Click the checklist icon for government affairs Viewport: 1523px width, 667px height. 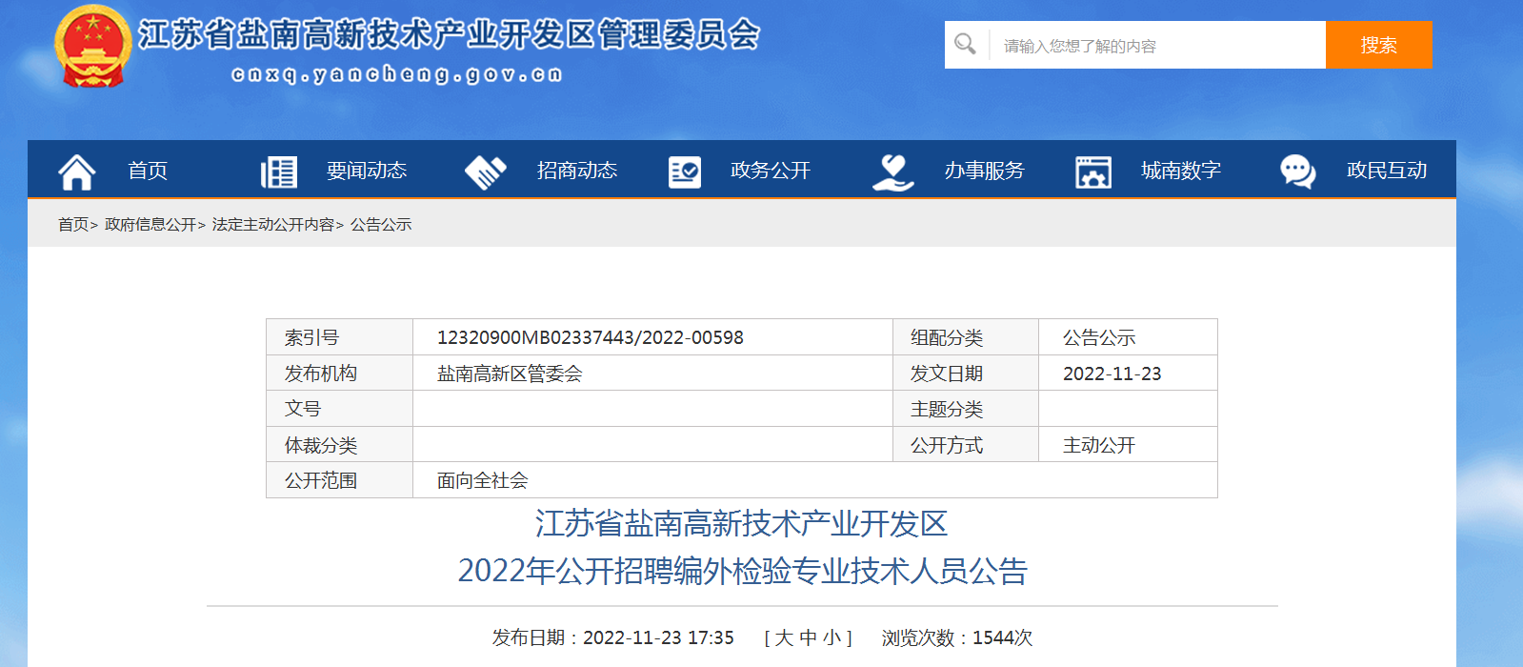(x=684, y=172)
